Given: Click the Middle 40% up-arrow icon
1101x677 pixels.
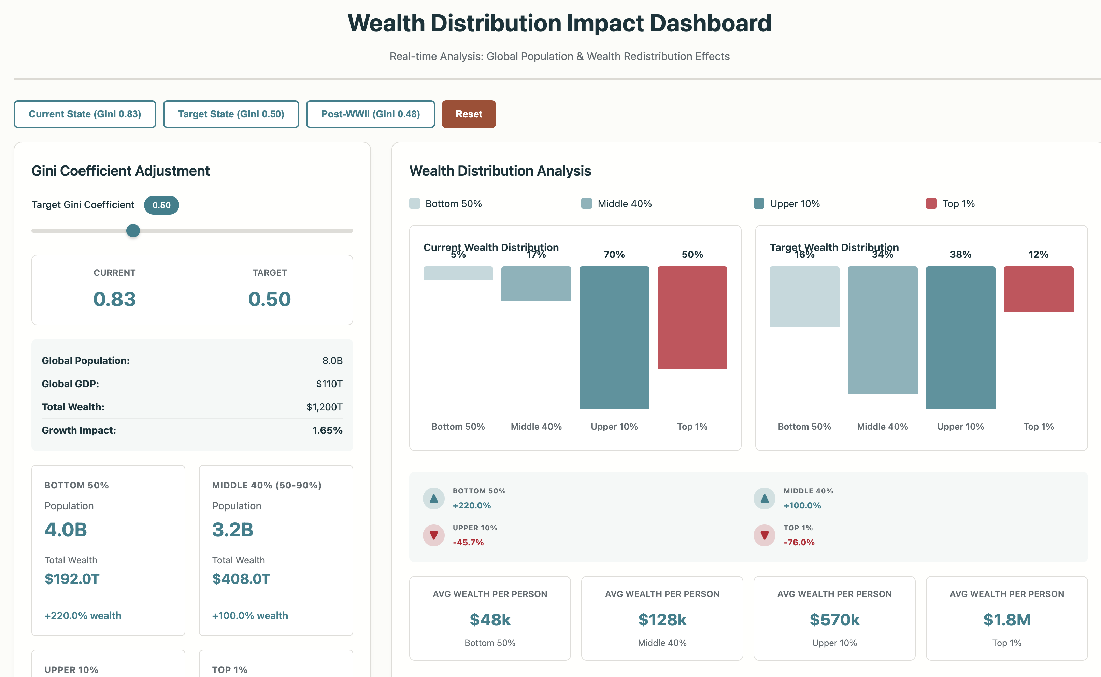Looking at the screenshot, I should click(x=764, y=498).
